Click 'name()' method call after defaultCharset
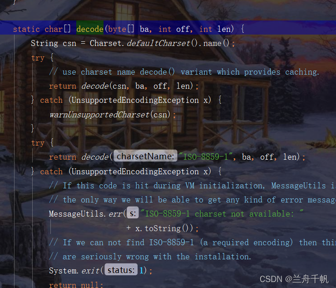Viewport: 336px width, 288px height. tap(217, 43)
